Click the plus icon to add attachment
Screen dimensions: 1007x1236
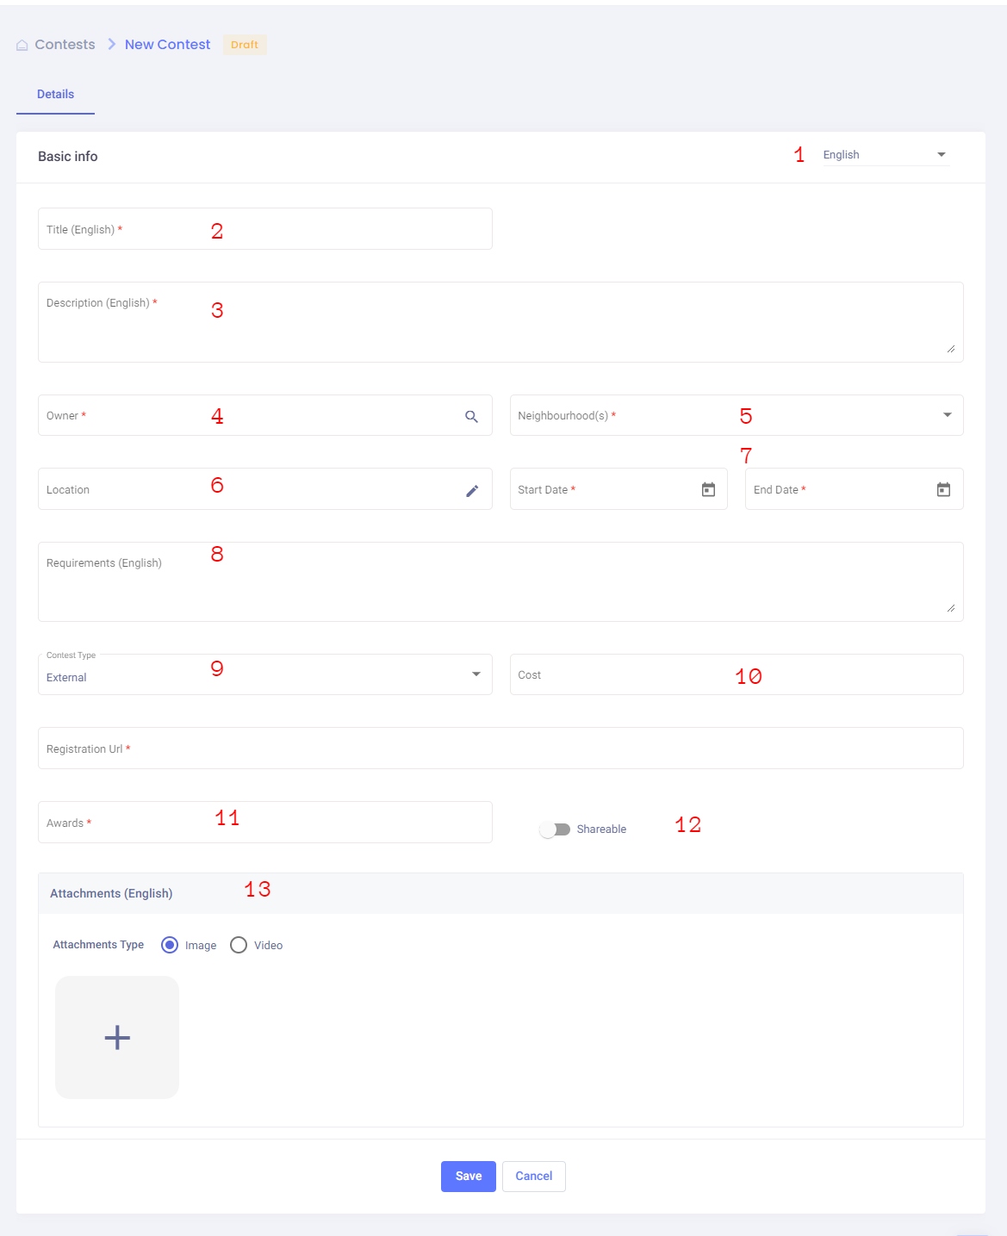coord(117,1037)
